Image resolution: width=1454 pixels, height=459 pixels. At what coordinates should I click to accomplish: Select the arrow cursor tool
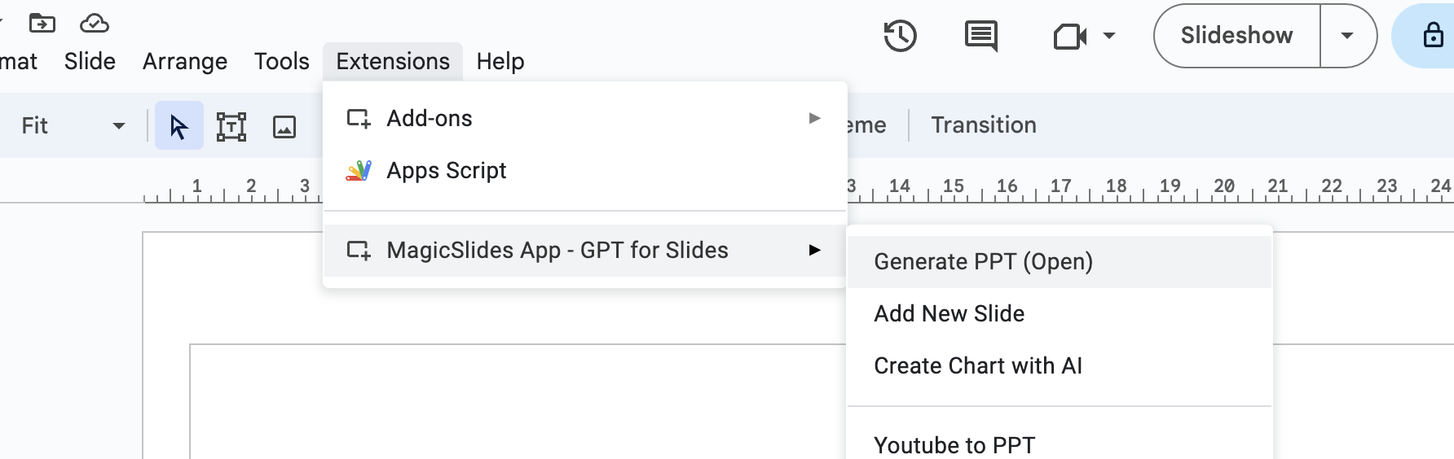pyautogui.click(x=178, y=126)
